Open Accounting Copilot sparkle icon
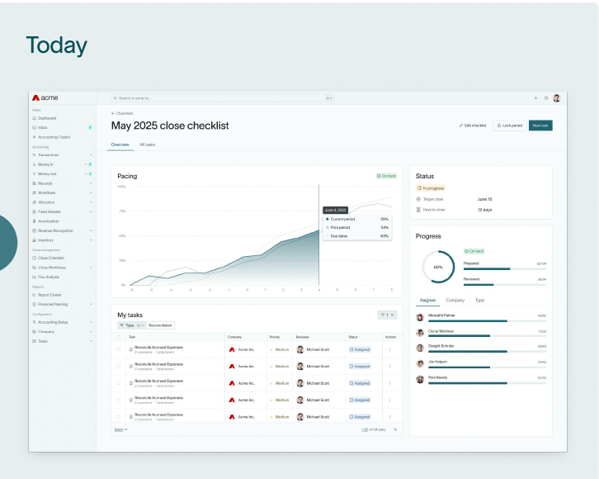Screen dimensions: 599x479 (34, 137)
